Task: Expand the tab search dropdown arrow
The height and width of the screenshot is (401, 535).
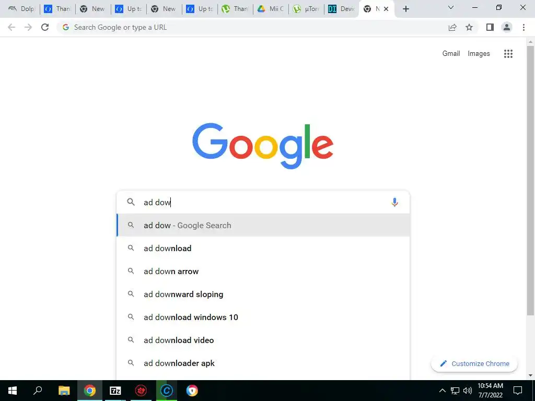Action: 451,7
